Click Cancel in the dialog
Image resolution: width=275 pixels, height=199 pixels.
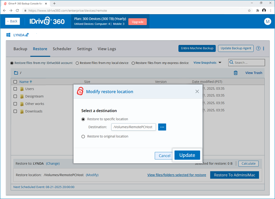coord(164,156)
